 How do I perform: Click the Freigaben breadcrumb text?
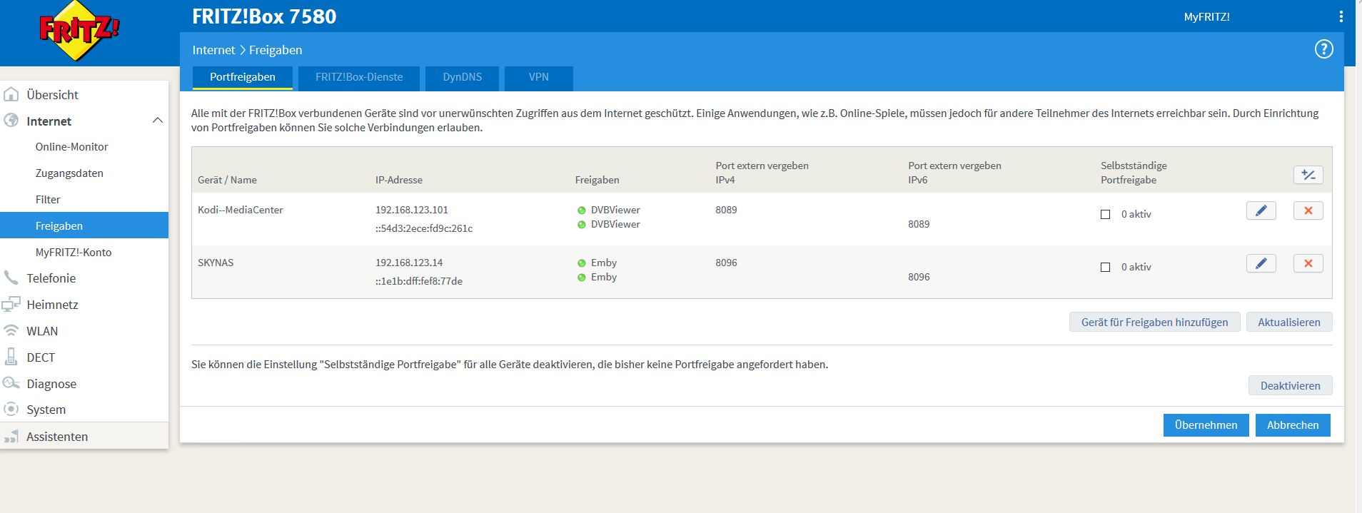(x=276, y=50)
